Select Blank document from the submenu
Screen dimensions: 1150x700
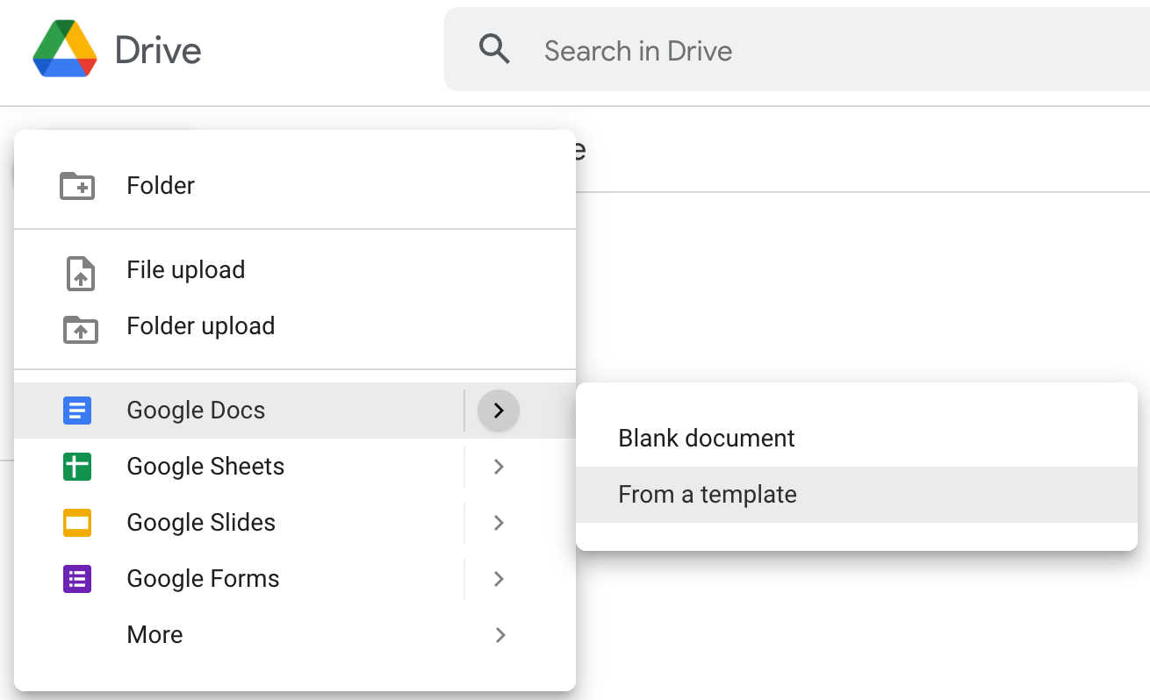tap(705, 438)
